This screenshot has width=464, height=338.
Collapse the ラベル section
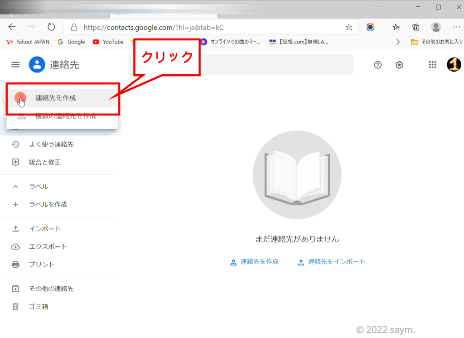click(x=15, y=187)
